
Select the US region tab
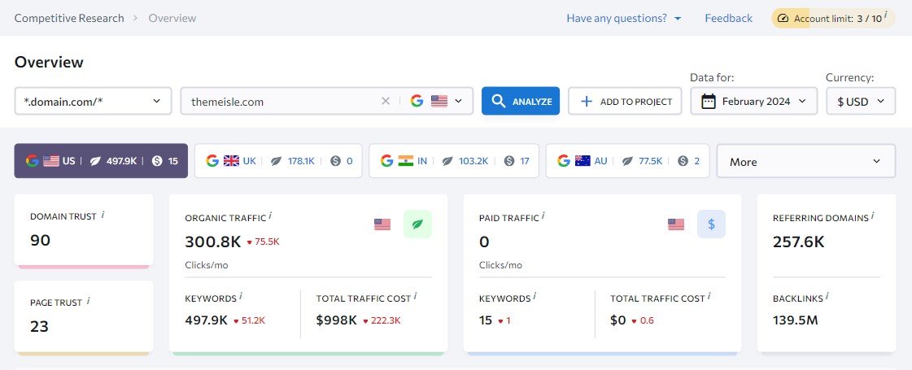click(x=101, y=161)
